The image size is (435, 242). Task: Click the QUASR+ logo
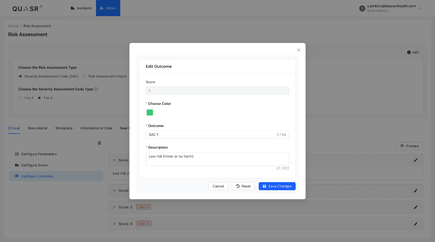coord(28,8)
